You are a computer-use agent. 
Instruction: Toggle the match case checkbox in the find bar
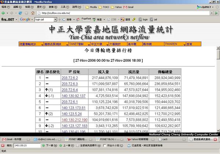pos(104,146)
